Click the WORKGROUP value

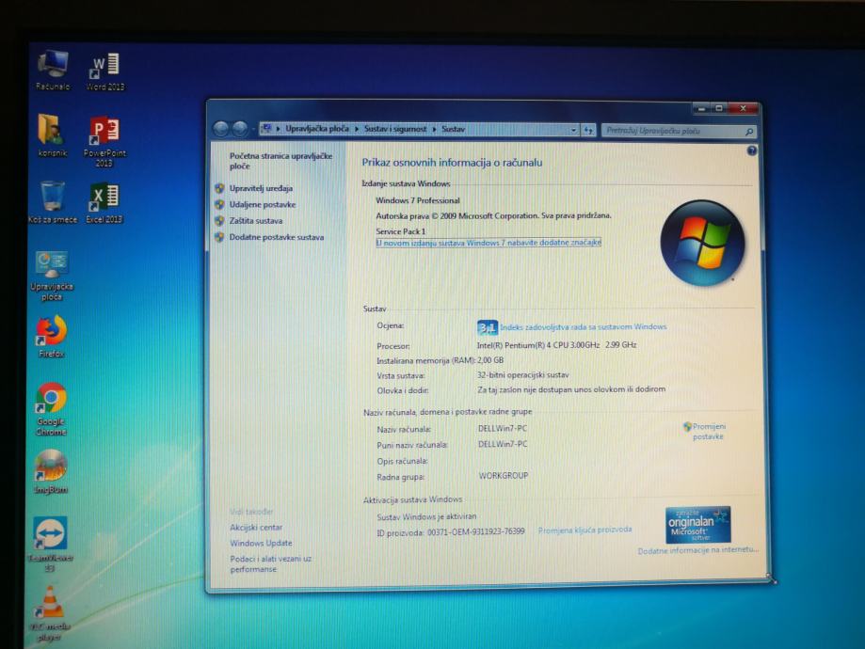coord(504,475)
